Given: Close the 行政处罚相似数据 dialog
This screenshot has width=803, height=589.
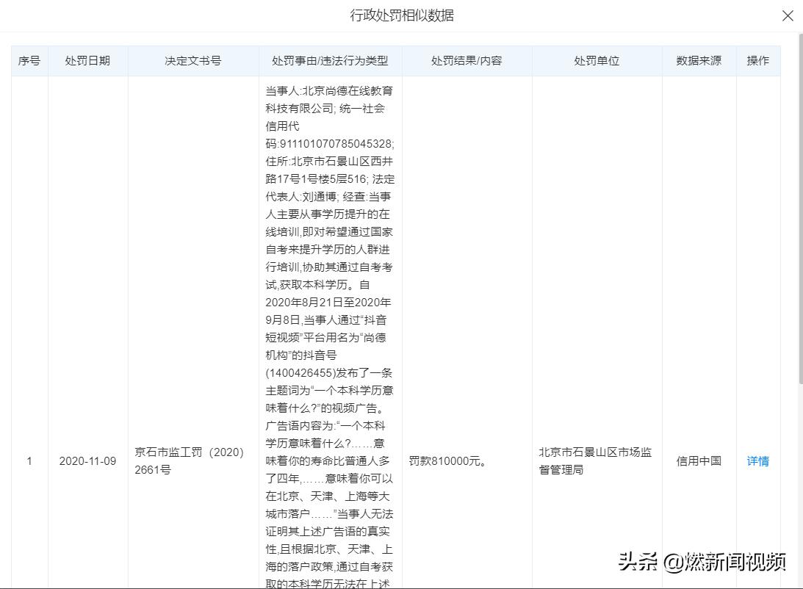Looking at the screenshot, I should 788,15.
